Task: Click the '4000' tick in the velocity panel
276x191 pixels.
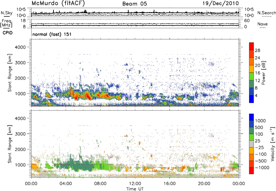Action: click(x=20, y=118)
